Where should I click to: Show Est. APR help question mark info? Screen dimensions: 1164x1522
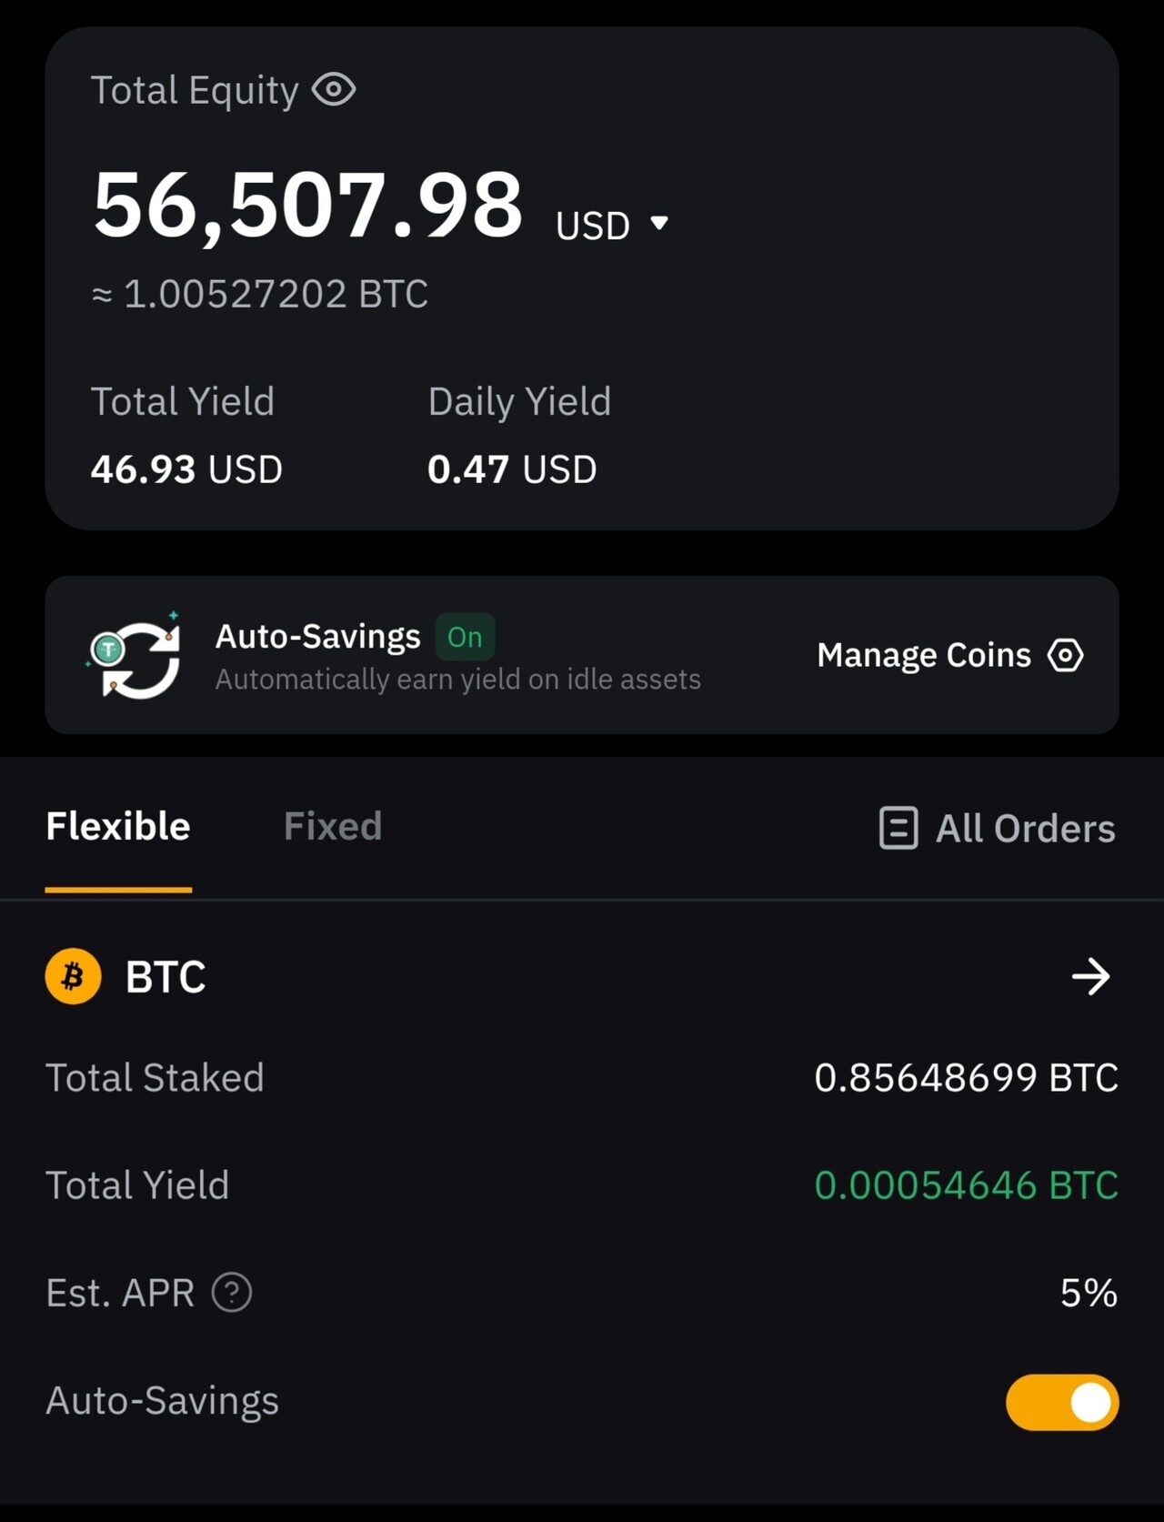pos(232,1293)
